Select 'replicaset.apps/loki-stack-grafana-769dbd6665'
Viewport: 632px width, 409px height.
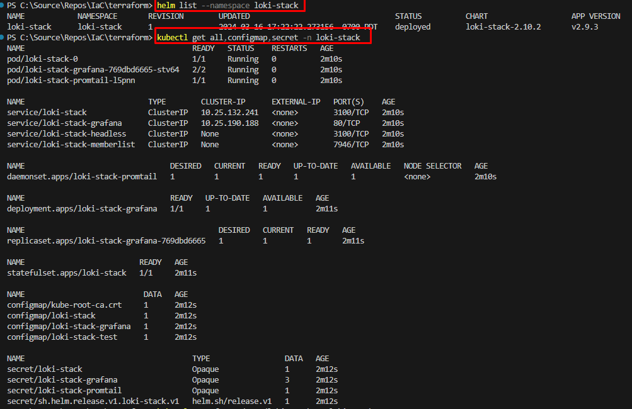106,241
